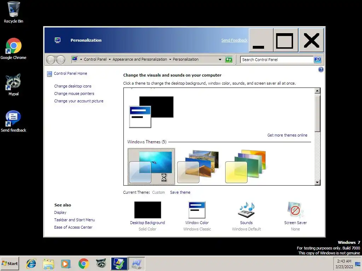Open Taskbar and Start Menu link
Image resolution: width=362 pixels, height=271 pixels.
pyautogui.click(x=74, y=220)
